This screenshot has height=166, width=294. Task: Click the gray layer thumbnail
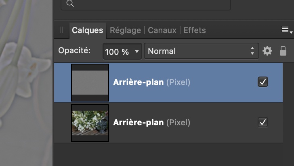[90, 83]
